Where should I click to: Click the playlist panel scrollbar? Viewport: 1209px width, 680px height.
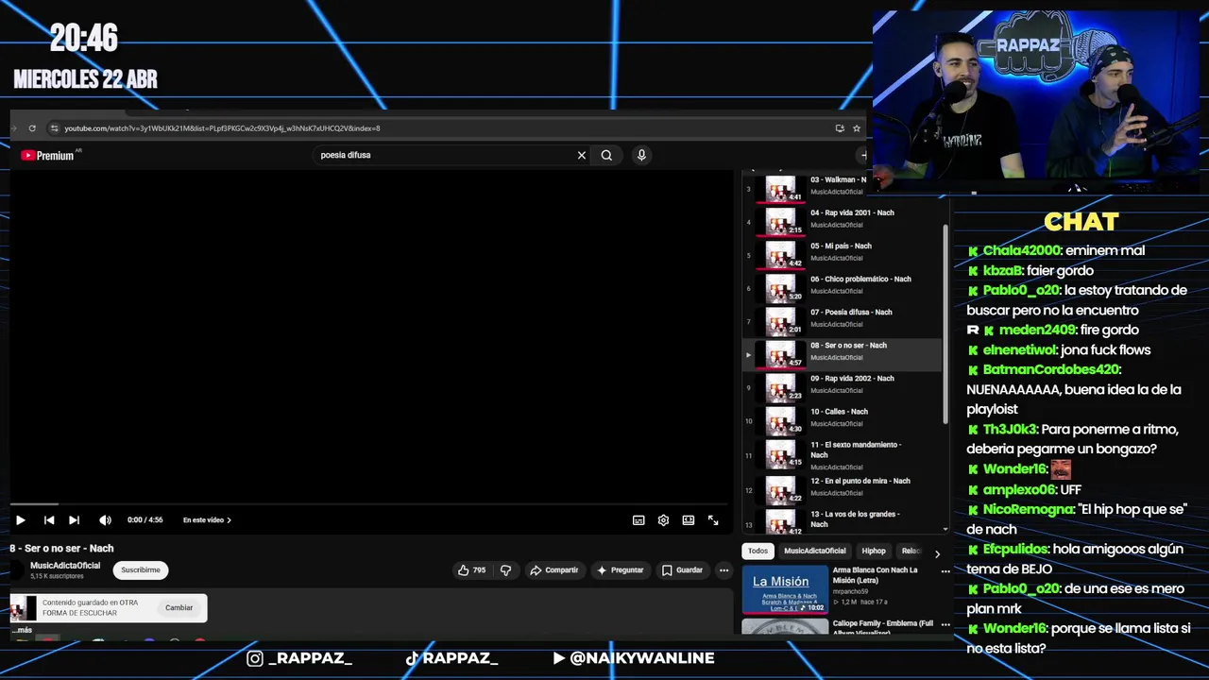pos(945,326)
